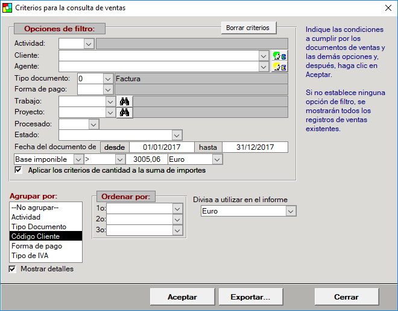Viewport: 398px width, 311px height.
Task: Open the Actividad dropdown
Action: [x=89, y=43]
